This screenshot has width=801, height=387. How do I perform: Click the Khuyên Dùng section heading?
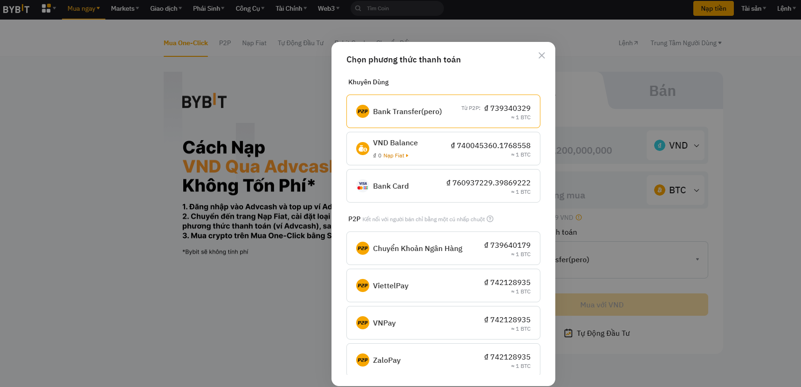368,82
